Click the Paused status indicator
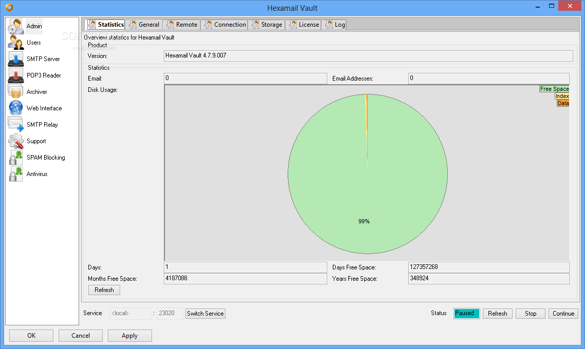This screenshot has height=349, width=585. [467, 314]
